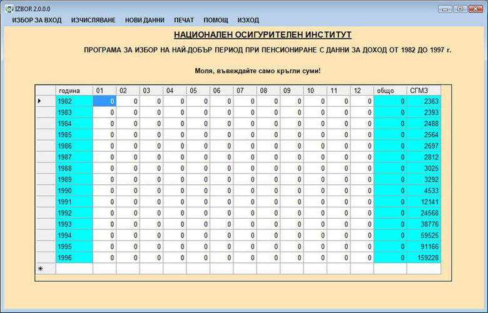Click month 04 cell in the 1996 row
Screen dimensions: 488x313
point(175,257)
